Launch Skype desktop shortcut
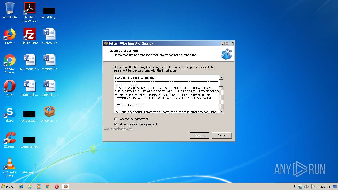The image size is (338, 190). pos(10,114)
